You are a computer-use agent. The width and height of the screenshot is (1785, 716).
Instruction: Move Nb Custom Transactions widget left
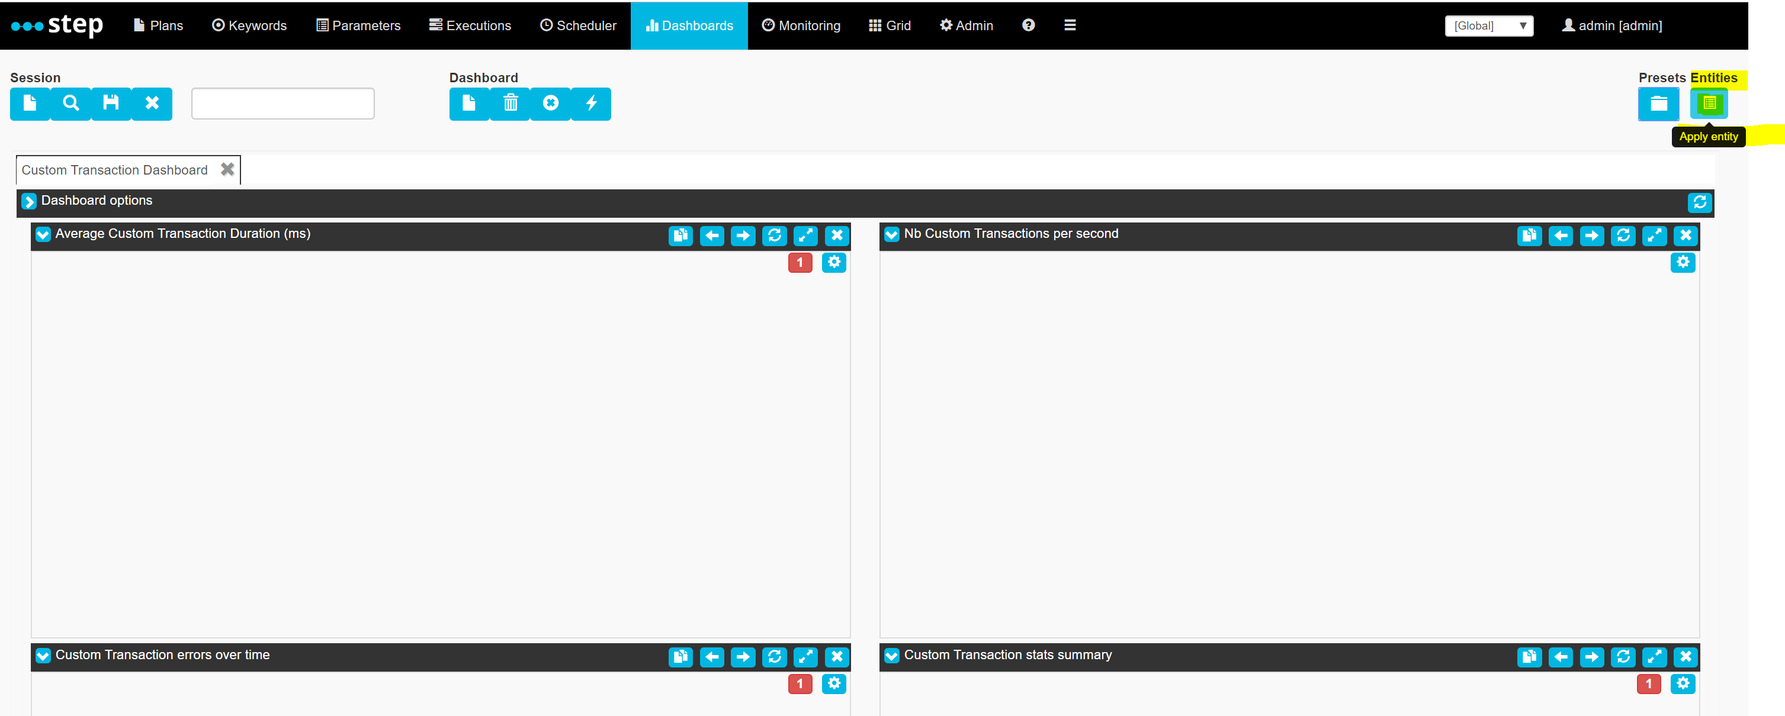tap(1561, 236)
